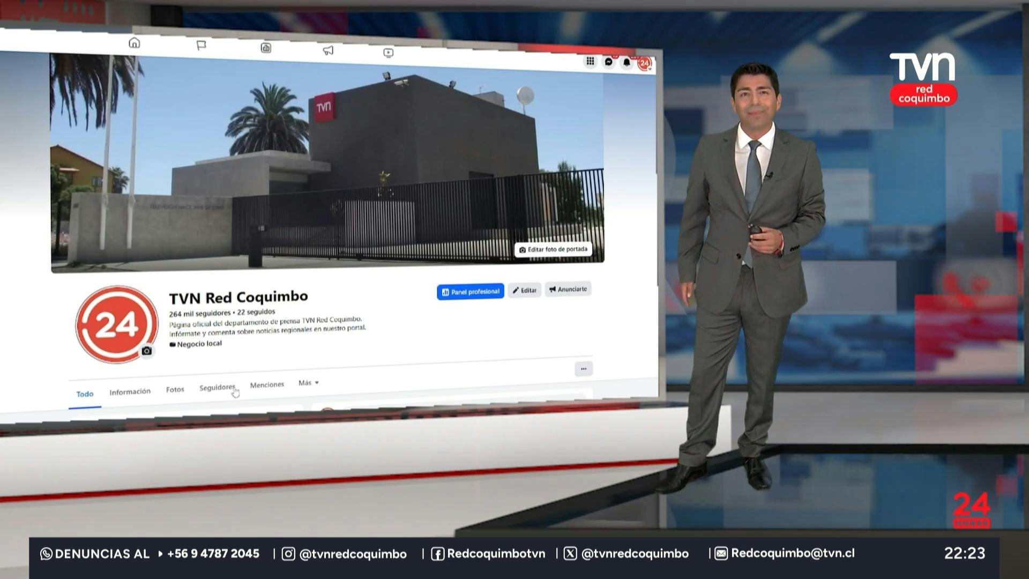
Task: Click the Redcoquimbo@tvn.cl email address
Action: pos(793,553)
